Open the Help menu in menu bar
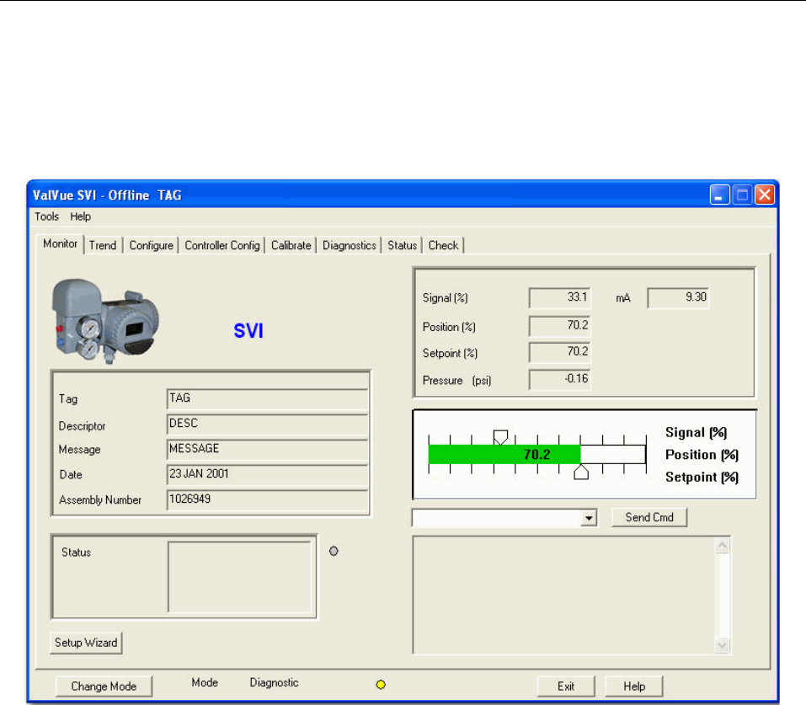The height and width of the screenshot is (705, 806). (x=81, y=216)
